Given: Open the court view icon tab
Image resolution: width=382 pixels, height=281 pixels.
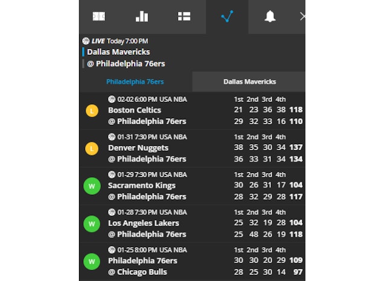Looking at the screenshot, I should pos(99,16).
